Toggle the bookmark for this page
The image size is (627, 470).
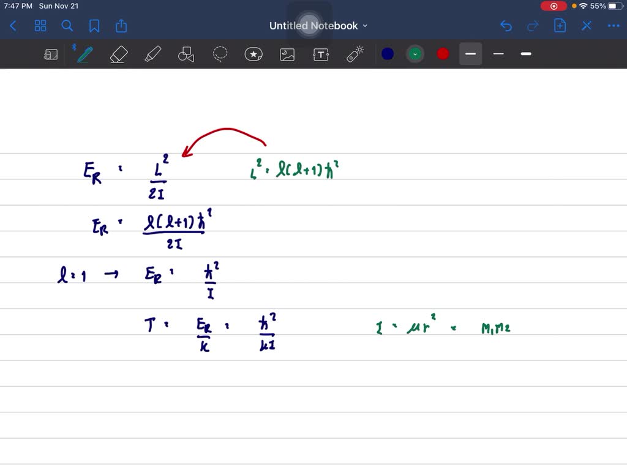94,26
